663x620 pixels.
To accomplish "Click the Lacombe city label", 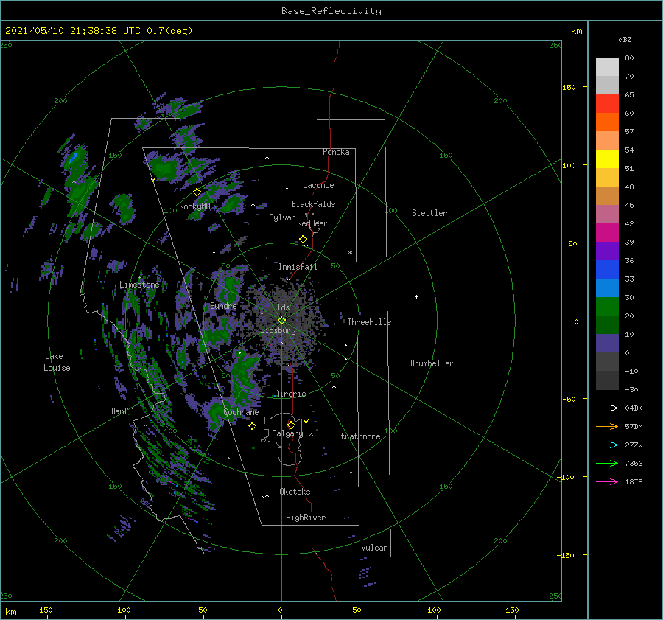I will tap(318, 185).
